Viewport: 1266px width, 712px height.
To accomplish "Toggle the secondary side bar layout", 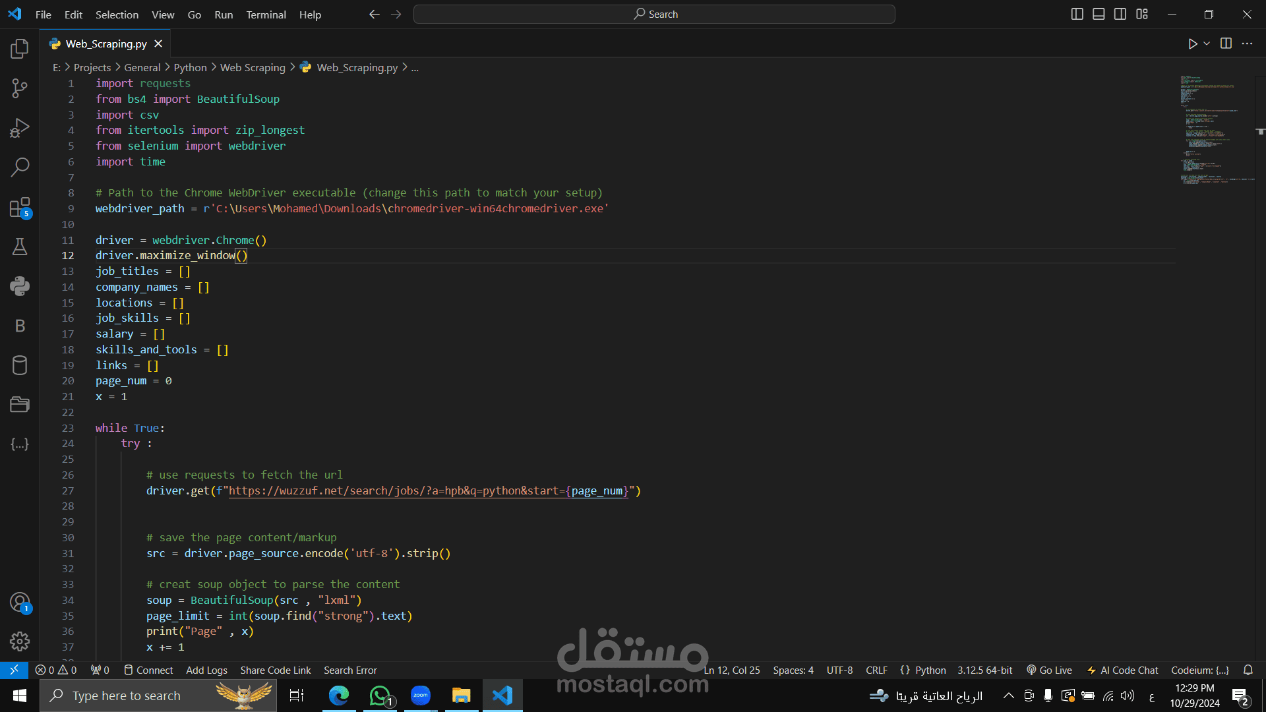I will click(1120, 14).
